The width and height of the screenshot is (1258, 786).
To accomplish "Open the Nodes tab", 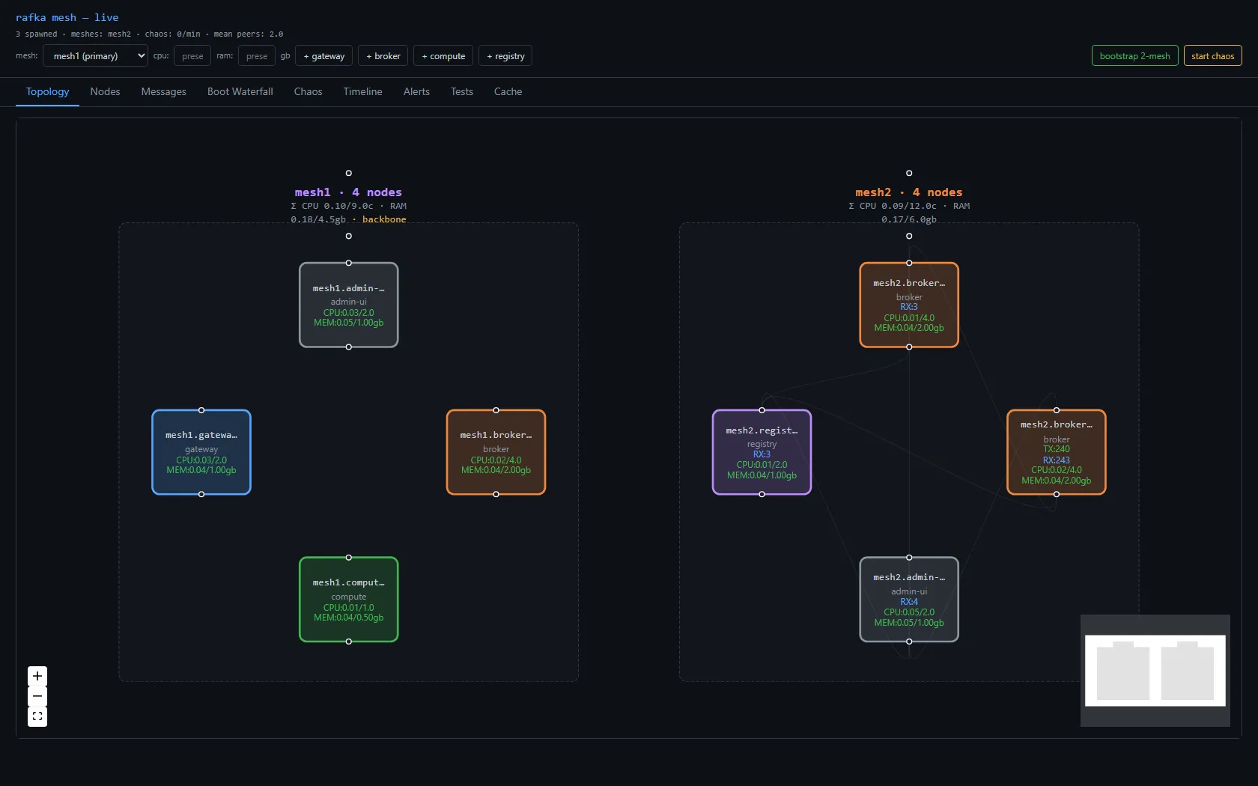I will click(x=105, y=91).
